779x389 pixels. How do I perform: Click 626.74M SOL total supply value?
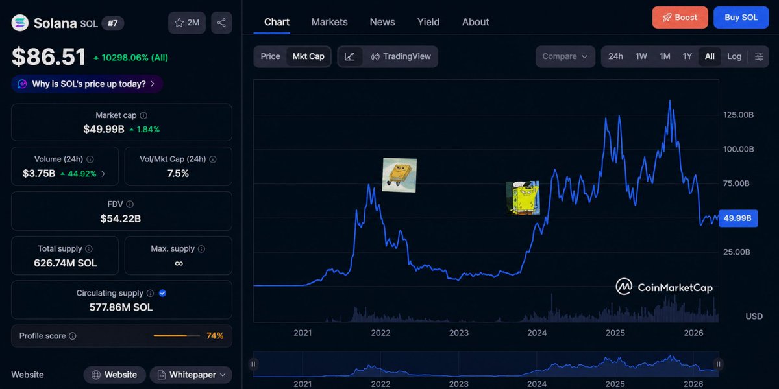coord(66,263)
